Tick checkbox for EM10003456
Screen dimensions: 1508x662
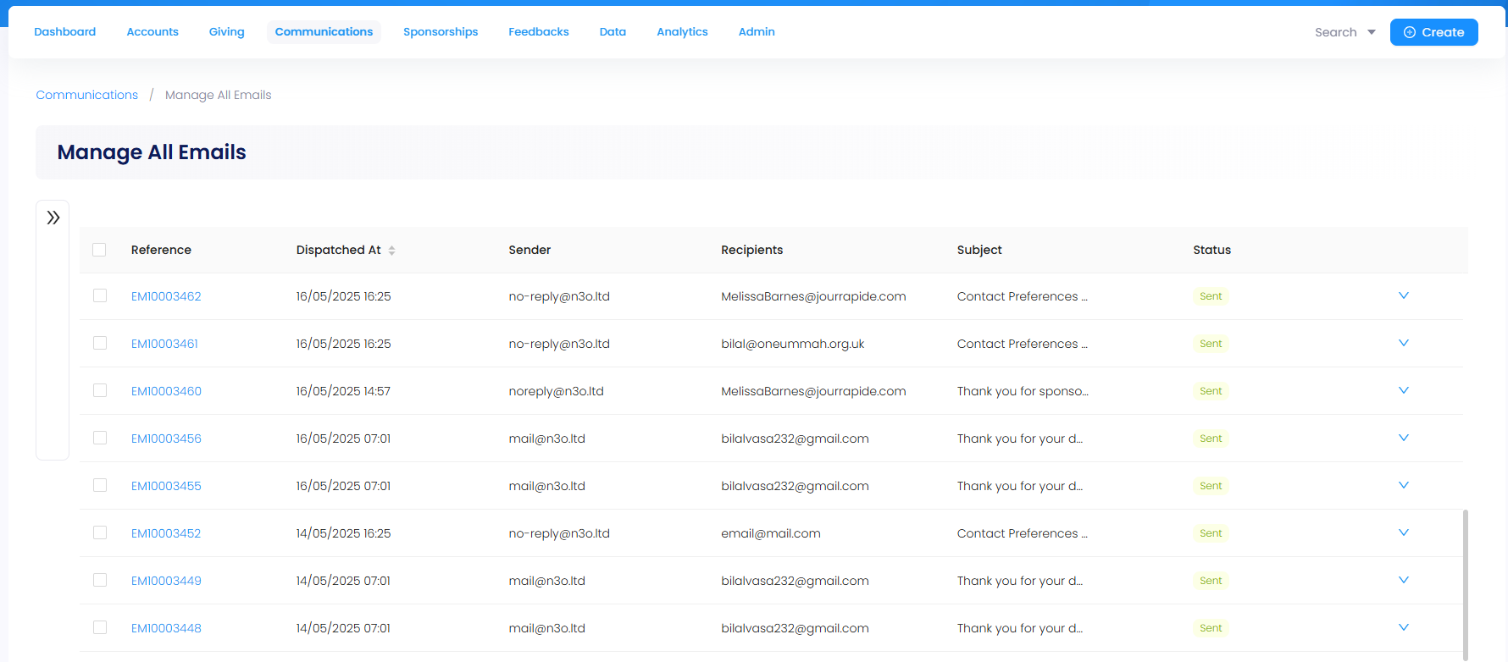coord(100,438)
